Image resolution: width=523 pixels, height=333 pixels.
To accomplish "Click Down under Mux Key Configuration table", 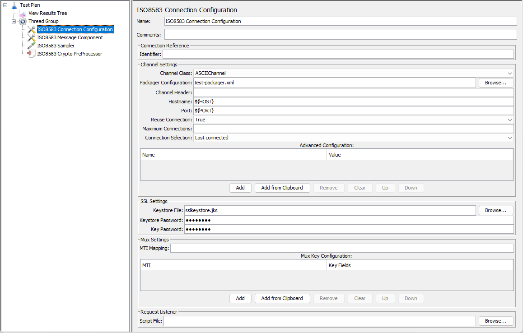I will click(x=411, y=298).
